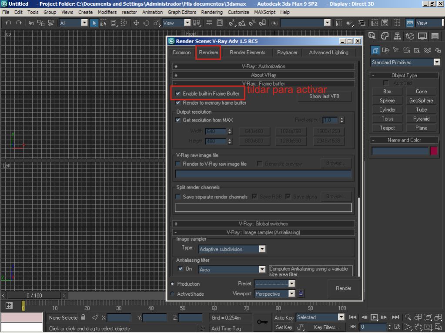
Task: Toggle the Set Key mode key icon
Action: pos(262,322)
